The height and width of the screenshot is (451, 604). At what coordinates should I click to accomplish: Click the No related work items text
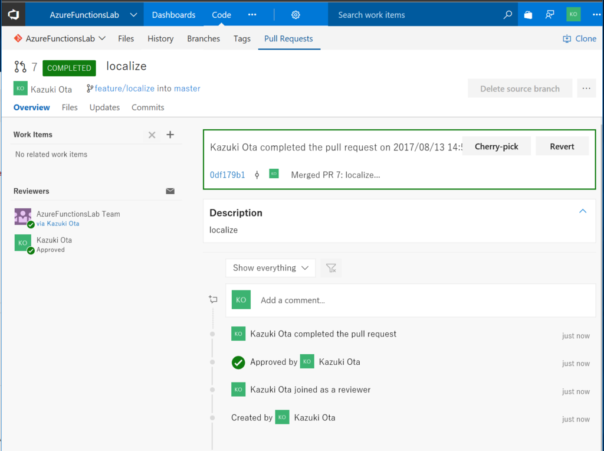point(51,155)
